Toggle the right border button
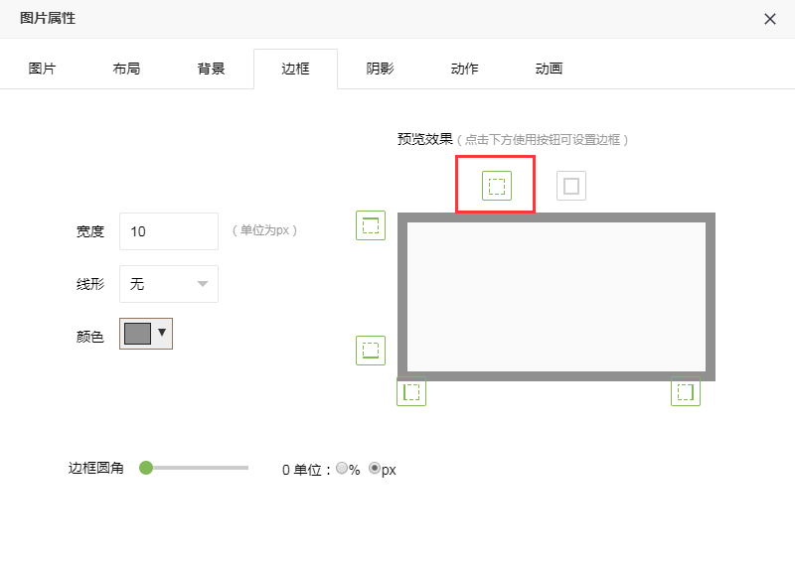Image resolution: width=795 pixels, height=573 pixels. [686, 392]
